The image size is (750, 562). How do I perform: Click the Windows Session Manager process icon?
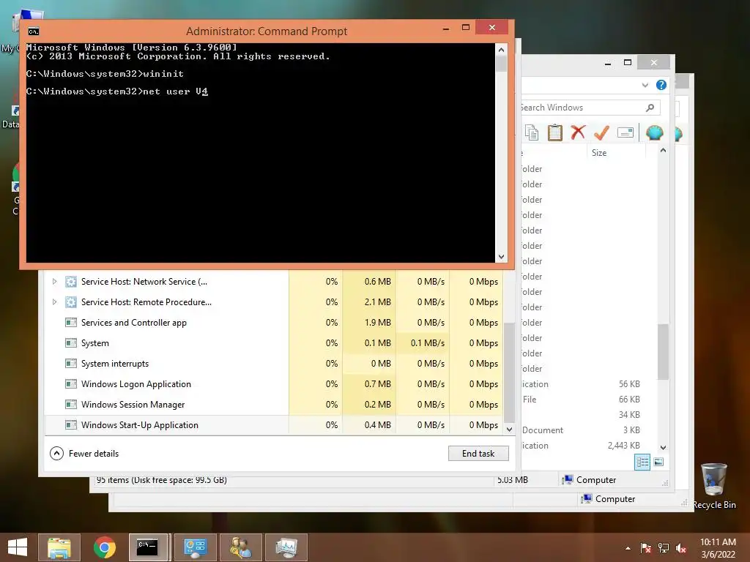click(x=71, y=404)
